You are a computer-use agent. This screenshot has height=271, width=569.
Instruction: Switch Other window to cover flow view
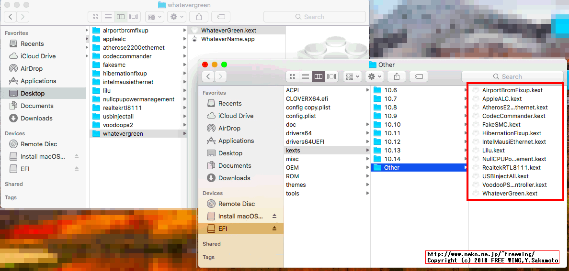click(331, 76)
